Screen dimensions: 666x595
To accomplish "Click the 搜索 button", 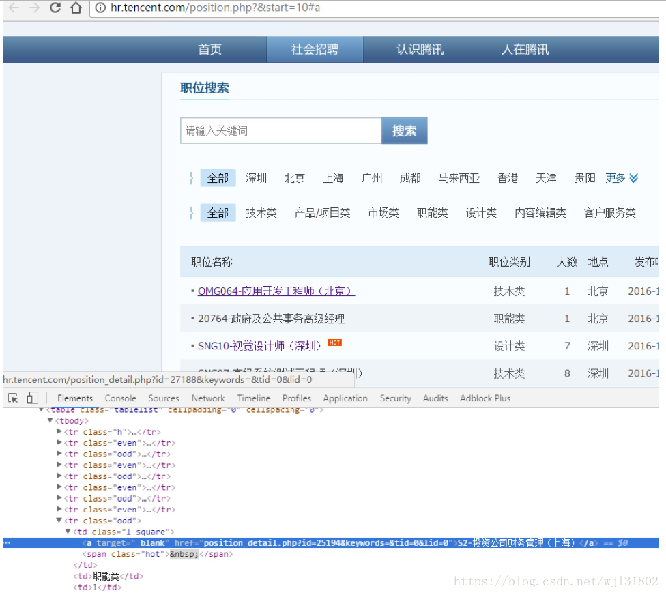I will [x=405, y=131].
